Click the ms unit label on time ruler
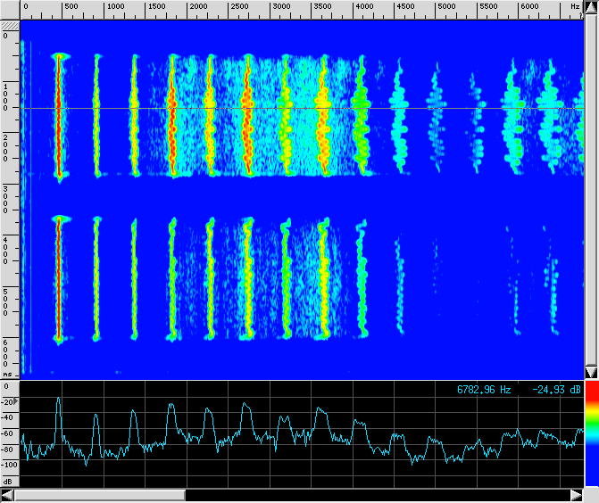Viewport: 599px width, 503px height. 7,374
